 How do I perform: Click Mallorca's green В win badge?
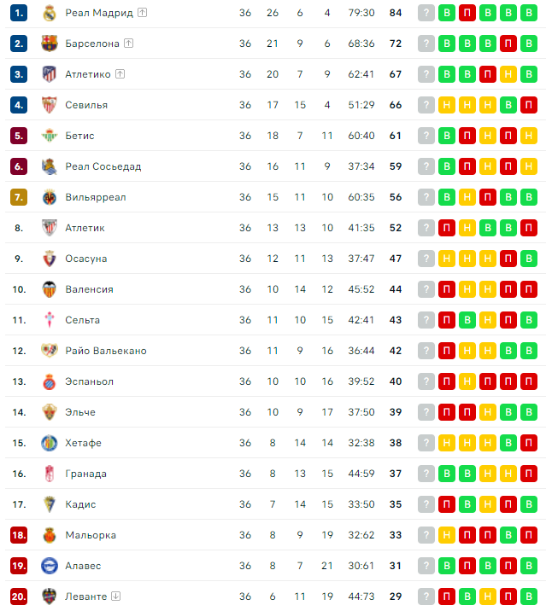508,535
